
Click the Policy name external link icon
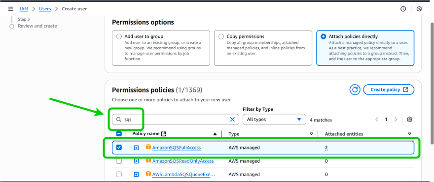coord(164,134)
